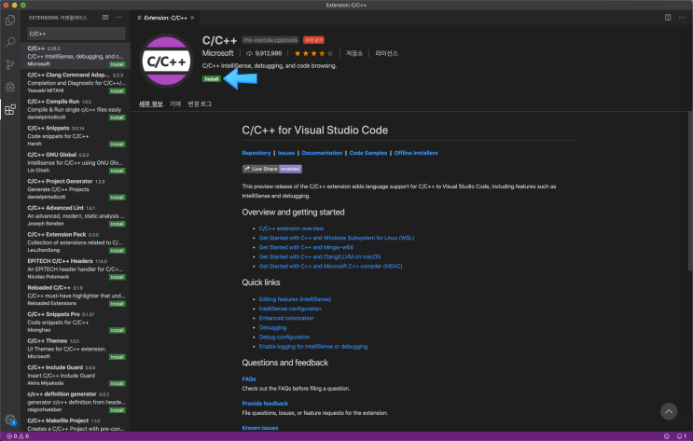The width and height of the screenshot is (693, 441).
Task: Select C/C++ Snippets Pro extension
Action: tap(76, 322)
